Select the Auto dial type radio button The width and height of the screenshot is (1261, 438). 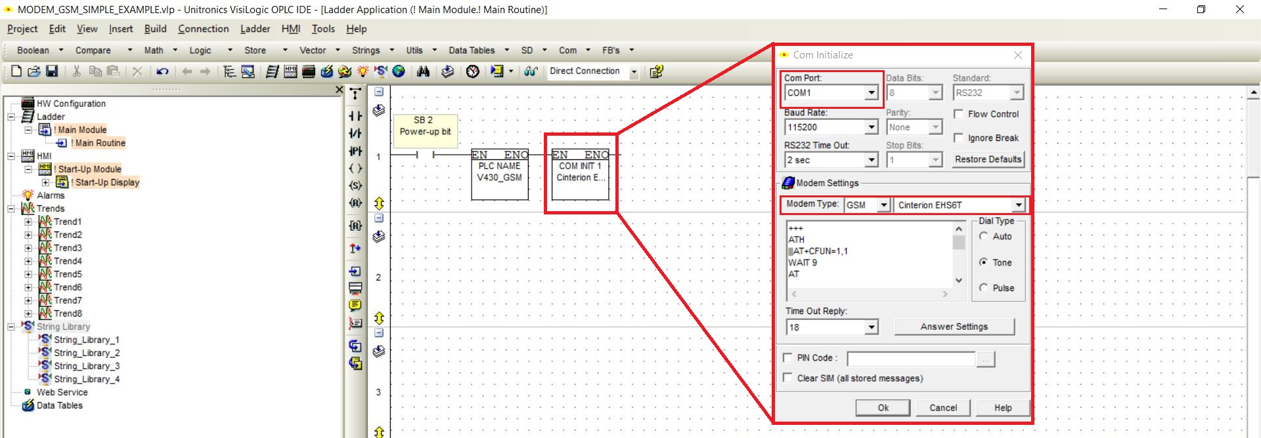(984, 237)
